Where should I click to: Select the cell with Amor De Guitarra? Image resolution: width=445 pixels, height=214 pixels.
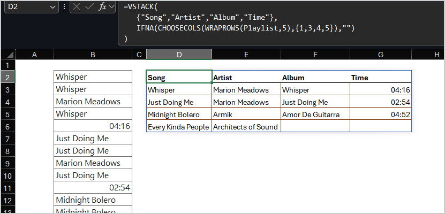click(x=315, y=114)
